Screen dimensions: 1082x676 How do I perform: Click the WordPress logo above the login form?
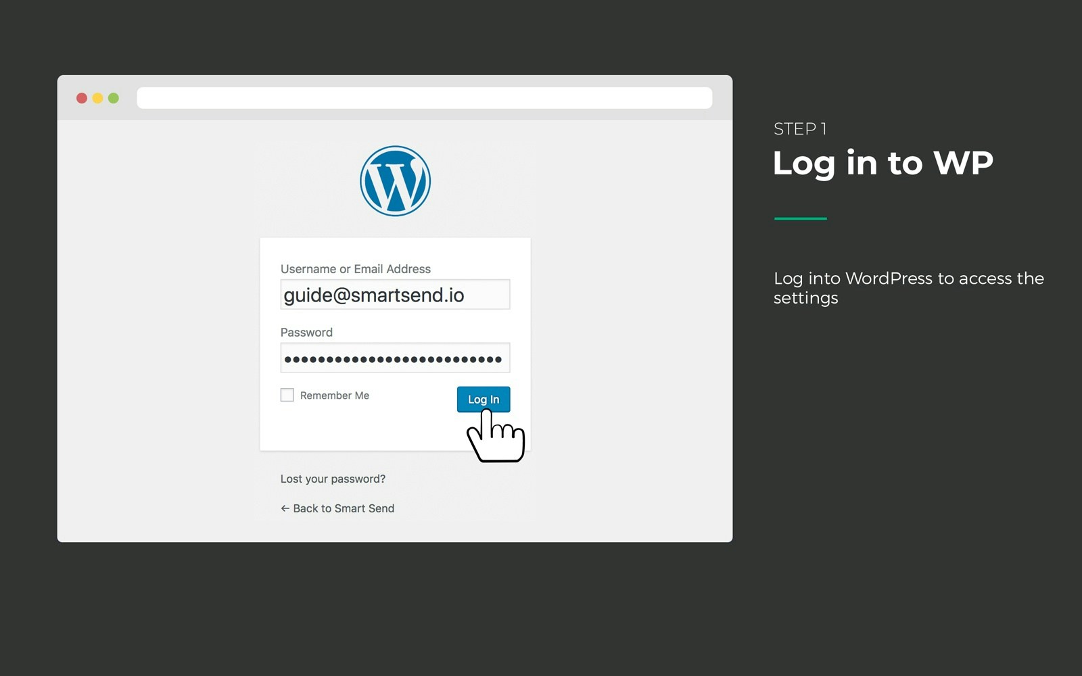point(395,180)
